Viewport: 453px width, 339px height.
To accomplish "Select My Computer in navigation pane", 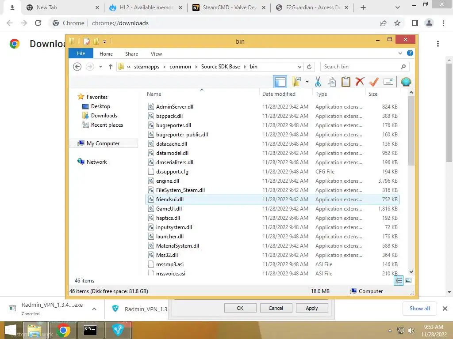I will click(x=103, y=143).
